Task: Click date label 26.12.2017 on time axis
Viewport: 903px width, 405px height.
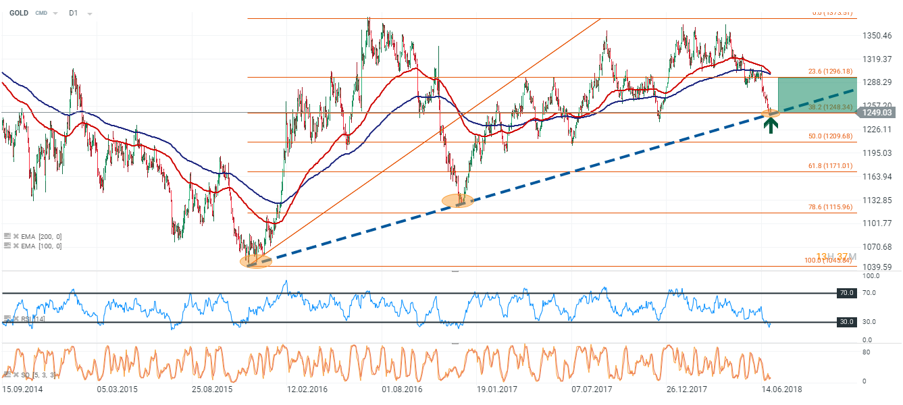Action: pyautogui.click(x=687, y=389)
